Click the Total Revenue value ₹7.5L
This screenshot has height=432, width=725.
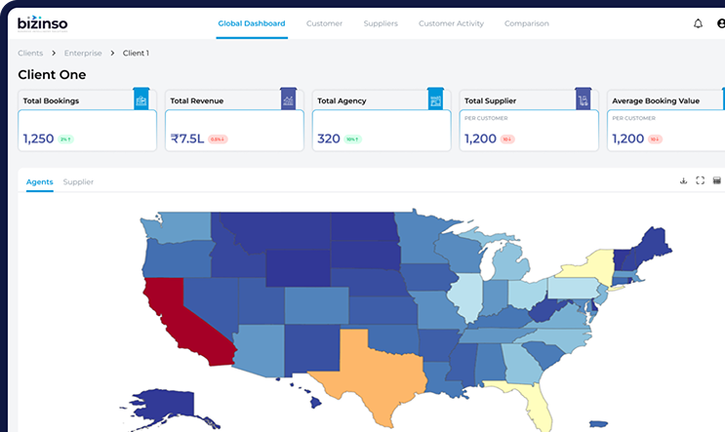coord(187,138)
